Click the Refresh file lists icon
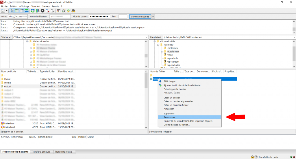Image resolution: width=296 pixels, height=159 pixels. (x=33, y=11)
